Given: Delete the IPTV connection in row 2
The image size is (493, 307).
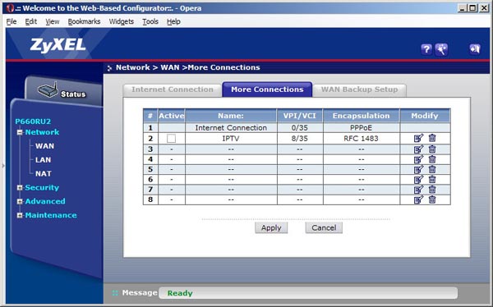Looking at the screenshot, I should tap(432, 138).
